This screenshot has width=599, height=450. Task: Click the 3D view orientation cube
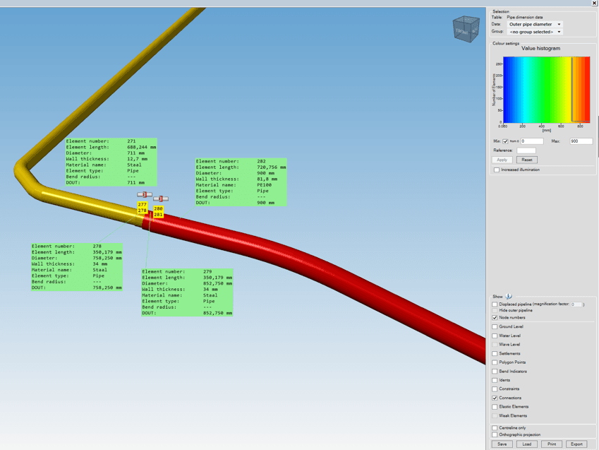click(466, 30)
